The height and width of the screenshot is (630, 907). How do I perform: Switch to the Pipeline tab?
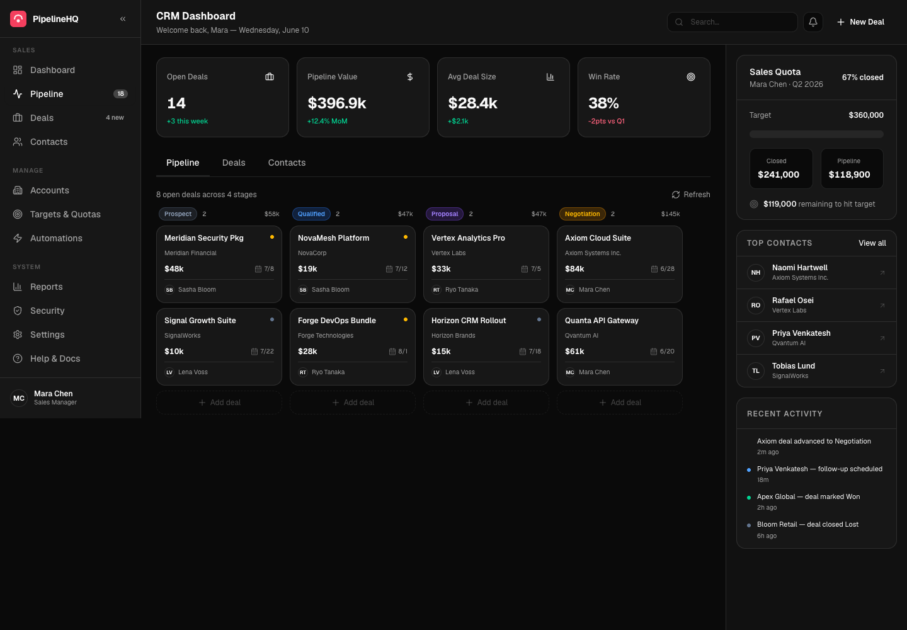[x=183, y=163]
